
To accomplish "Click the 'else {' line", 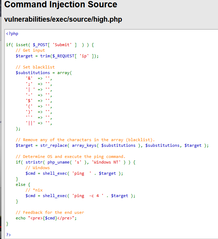I will coord(23,184).
